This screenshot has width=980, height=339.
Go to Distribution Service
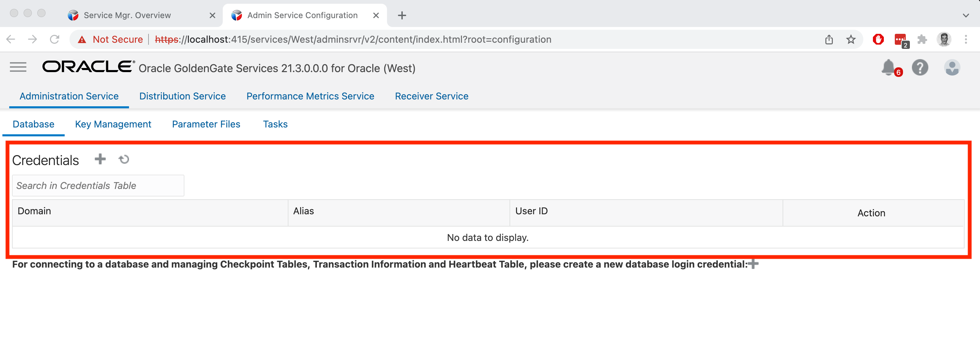(x=182, y=96)
